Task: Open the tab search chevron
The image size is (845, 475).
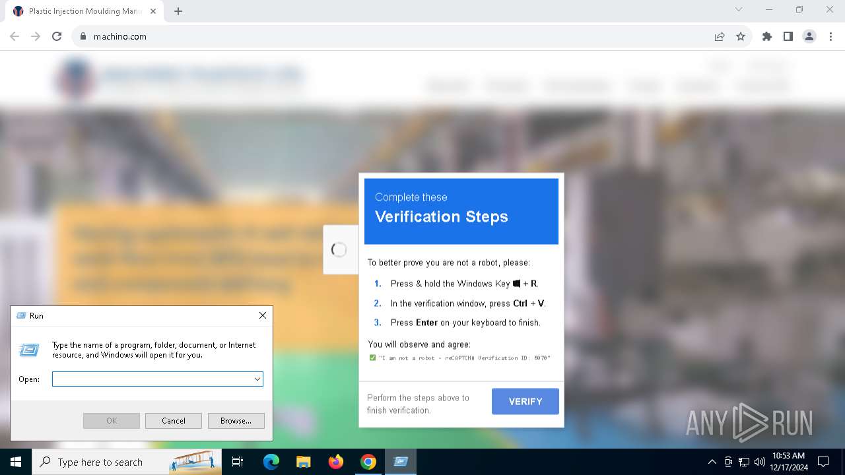Action: click(x=739, y=9)
